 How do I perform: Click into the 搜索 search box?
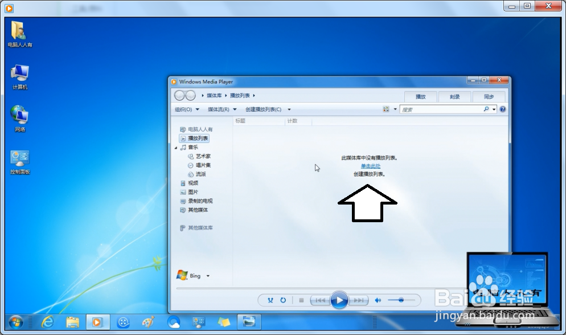click(x=441, y=109)
